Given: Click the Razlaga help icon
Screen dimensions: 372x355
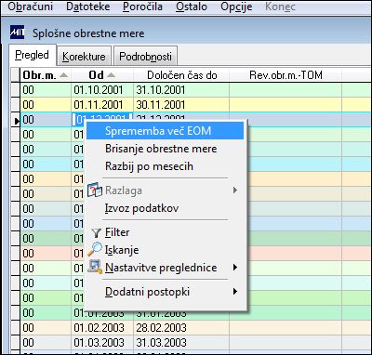Looking at the screenshot, I should [95, 190].
